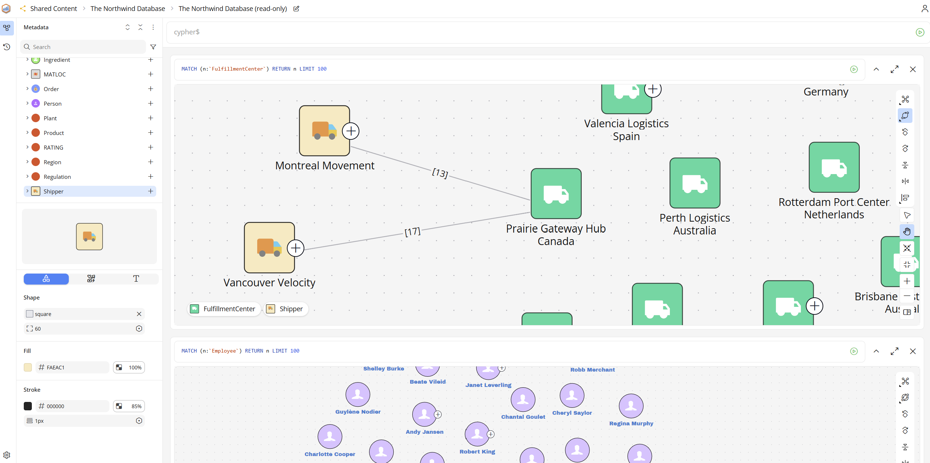Viewport: 930px width, 463px height.
Task: Select the hand pan tool in graph toolbar
Action: point(907,231)
